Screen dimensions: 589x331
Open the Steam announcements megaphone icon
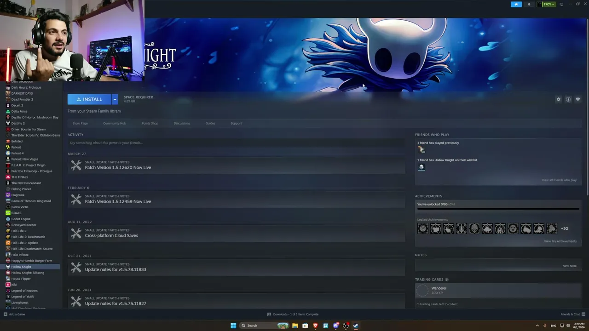(x=516, y=4)
